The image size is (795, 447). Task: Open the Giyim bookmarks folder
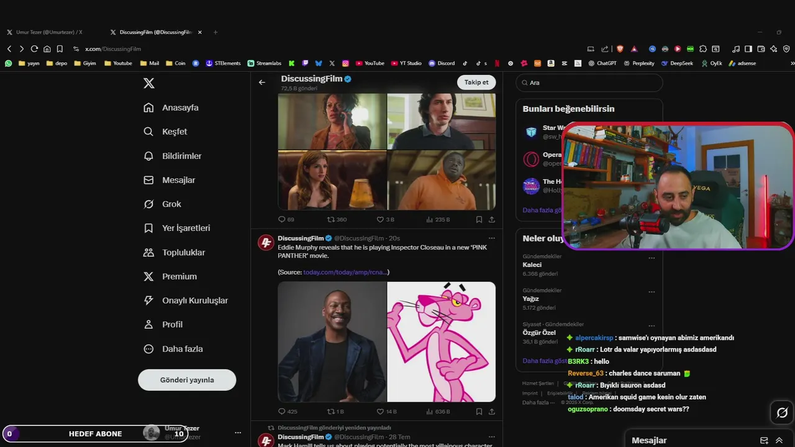click(x=85, y=63)
